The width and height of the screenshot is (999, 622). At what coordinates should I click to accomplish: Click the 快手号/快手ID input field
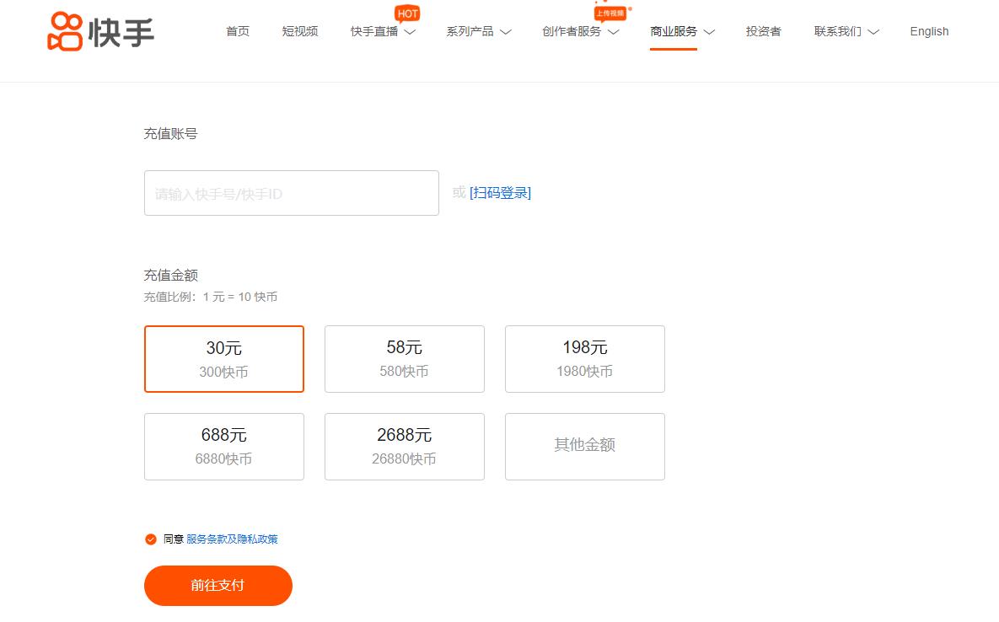[x=291, y=192]
